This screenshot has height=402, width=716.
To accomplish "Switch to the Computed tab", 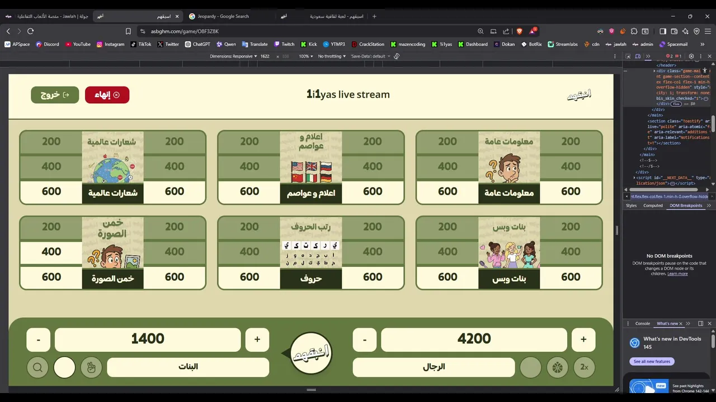I will coord(653,205).
